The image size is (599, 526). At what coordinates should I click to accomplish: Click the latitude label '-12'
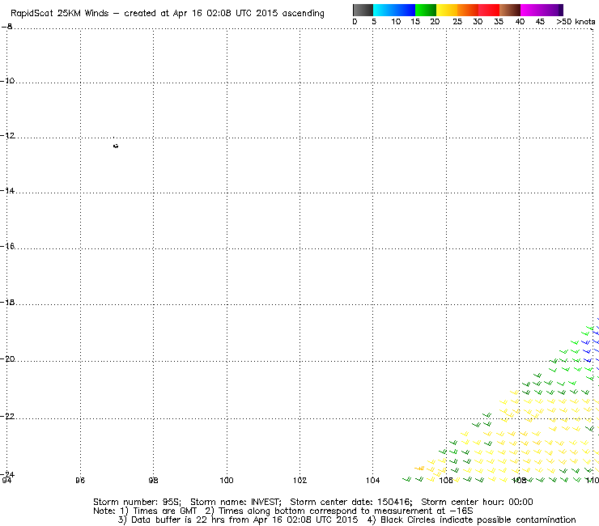(7, 136)
